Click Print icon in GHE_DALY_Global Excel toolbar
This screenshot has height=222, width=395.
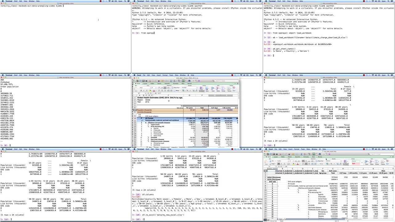146,81
